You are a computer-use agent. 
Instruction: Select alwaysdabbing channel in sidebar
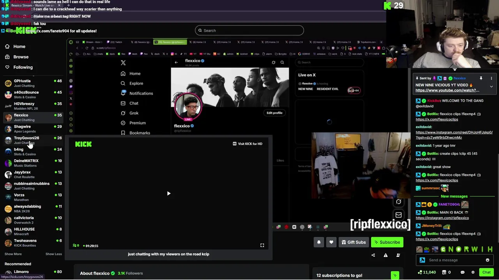[33, 208]
